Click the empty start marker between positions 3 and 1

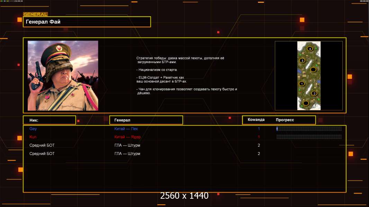(x=313, y=70)
